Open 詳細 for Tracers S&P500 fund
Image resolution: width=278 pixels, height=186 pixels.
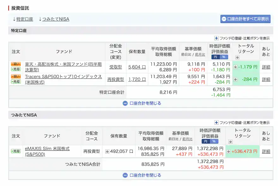point(266,79)
